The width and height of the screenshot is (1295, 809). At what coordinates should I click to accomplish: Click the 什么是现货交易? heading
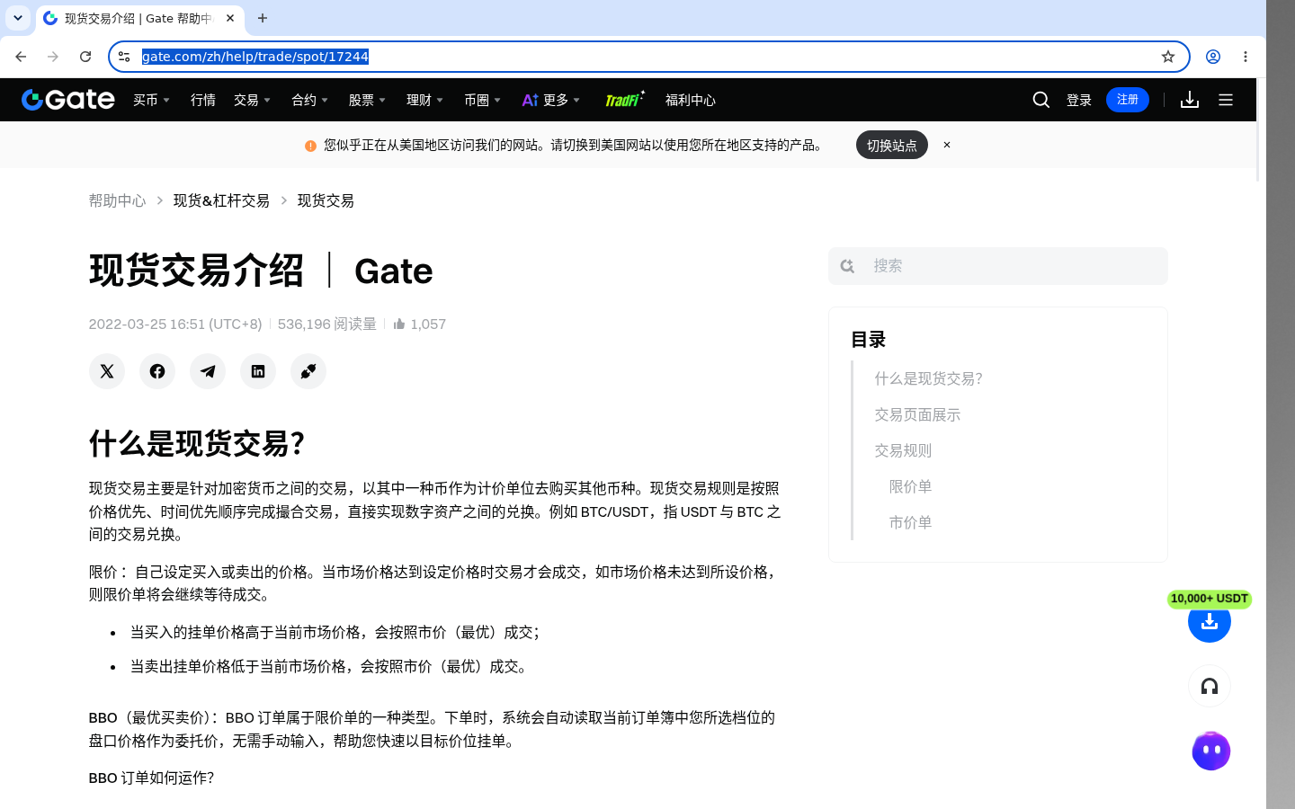coord(197,443)
